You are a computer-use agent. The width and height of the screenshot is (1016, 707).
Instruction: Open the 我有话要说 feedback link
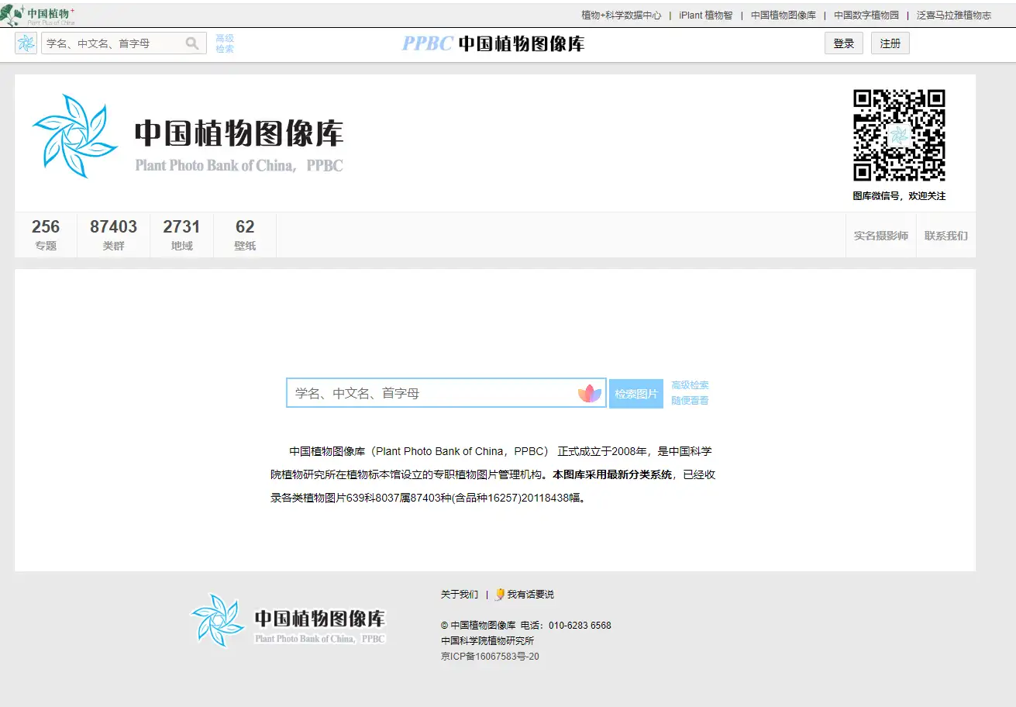click(x=531, y=595)
